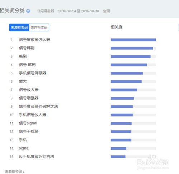Screen dimensions: 179x174
Task: Select keyword 信号屏蔽器的破解之法
Action: (38, 106)
